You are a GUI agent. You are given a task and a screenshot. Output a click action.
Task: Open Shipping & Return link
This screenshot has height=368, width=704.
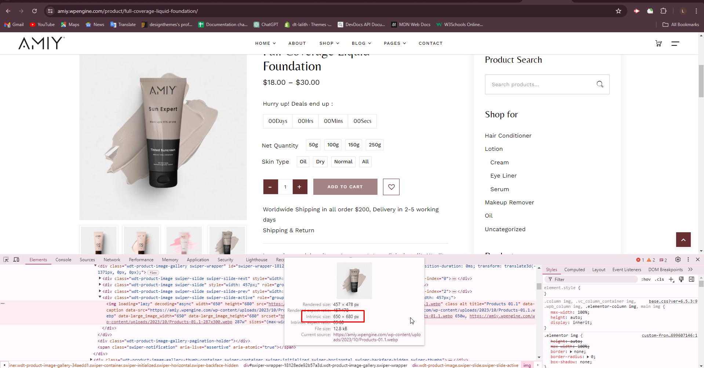(x=288, y=230)
